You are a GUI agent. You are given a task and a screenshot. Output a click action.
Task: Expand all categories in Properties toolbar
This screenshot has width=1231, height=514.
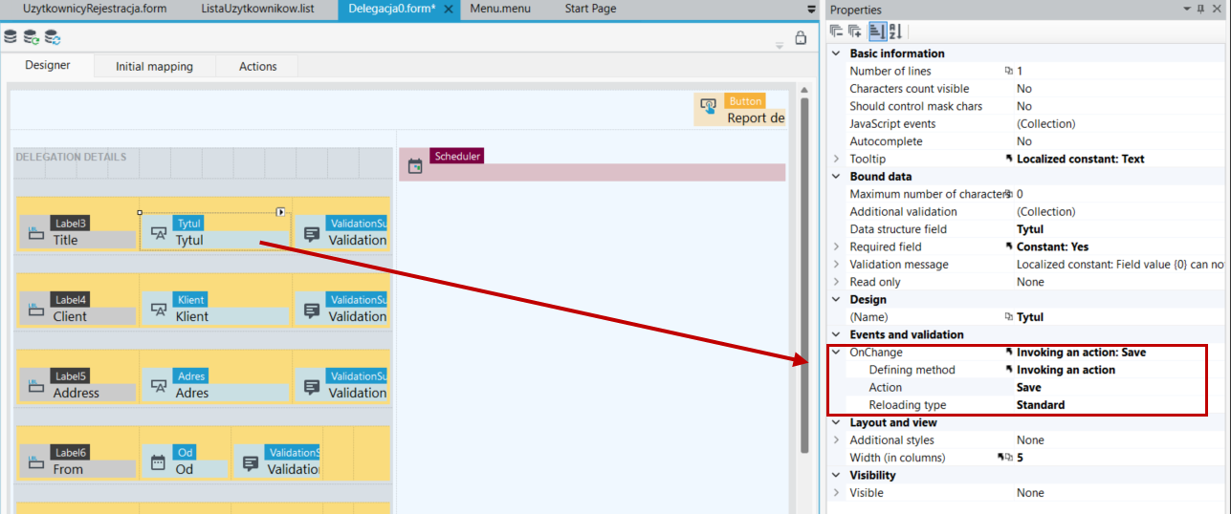(x=855, y=32)
